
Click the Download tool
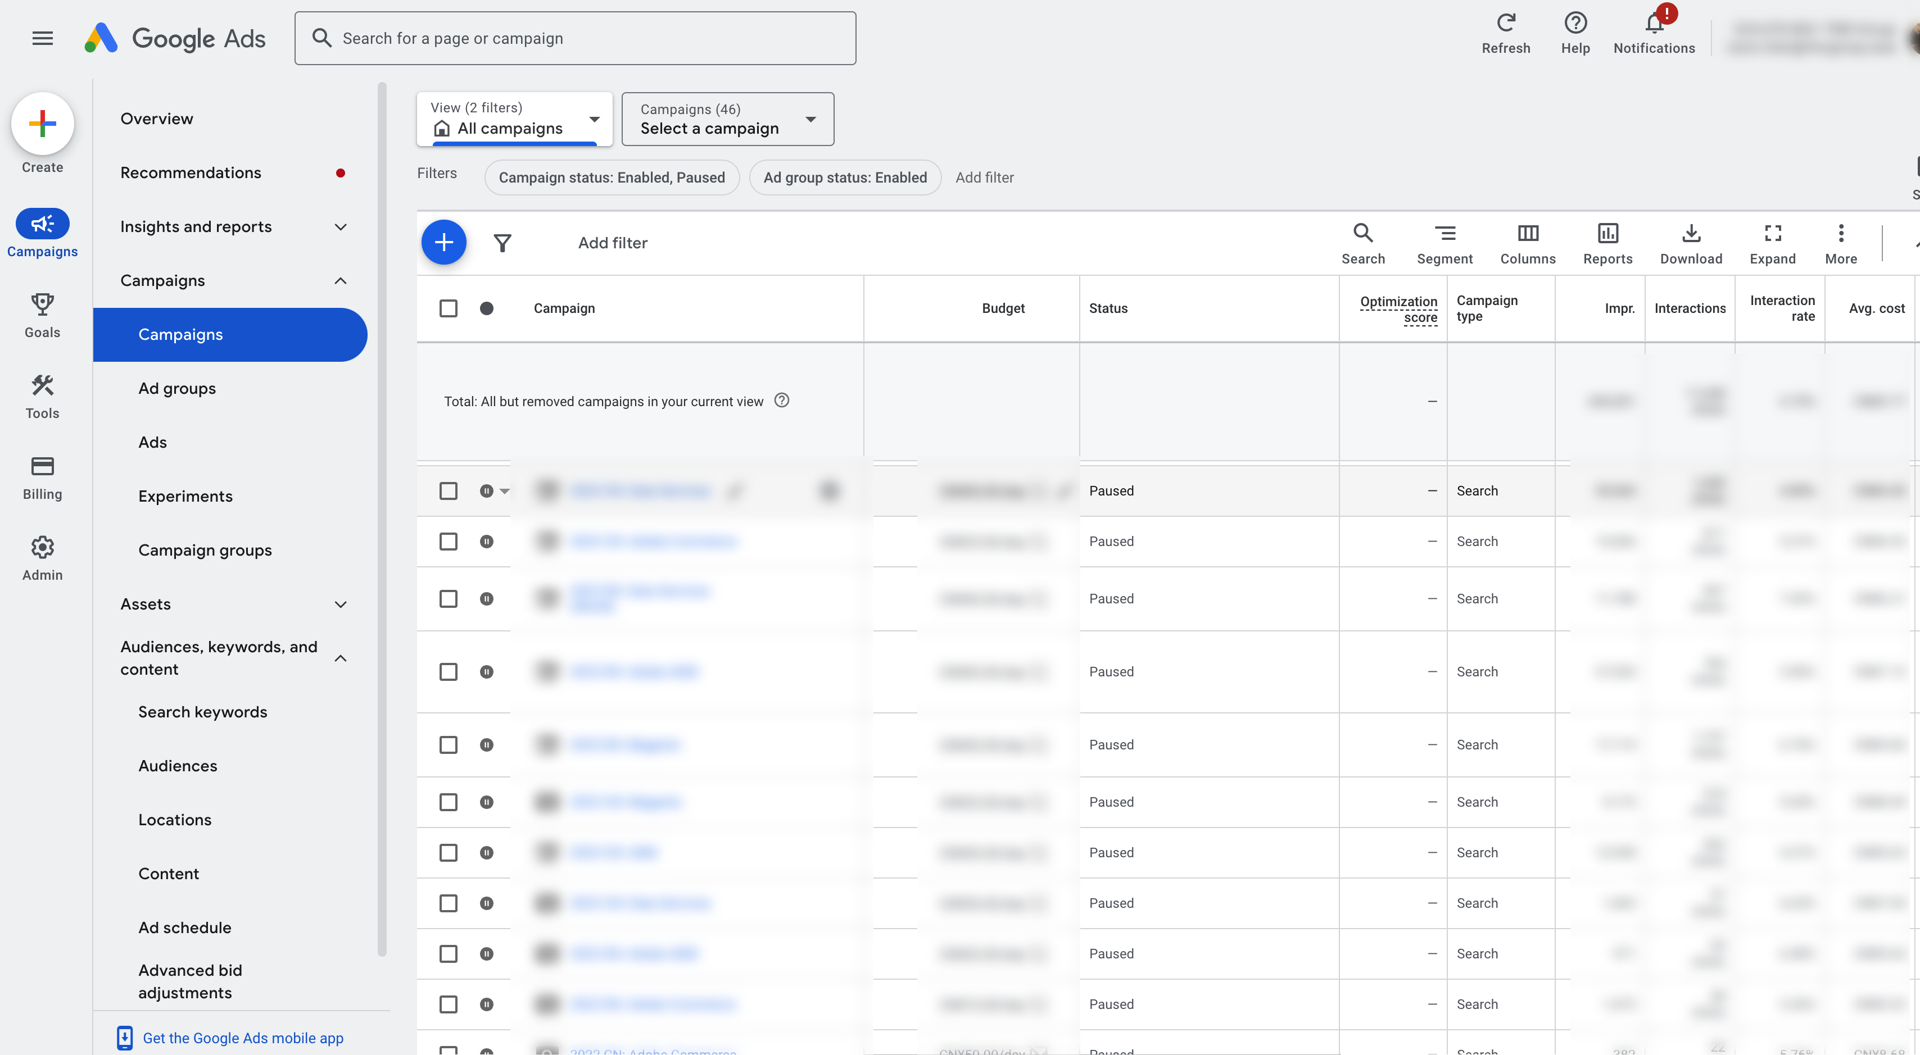(x=1691, y=244)
